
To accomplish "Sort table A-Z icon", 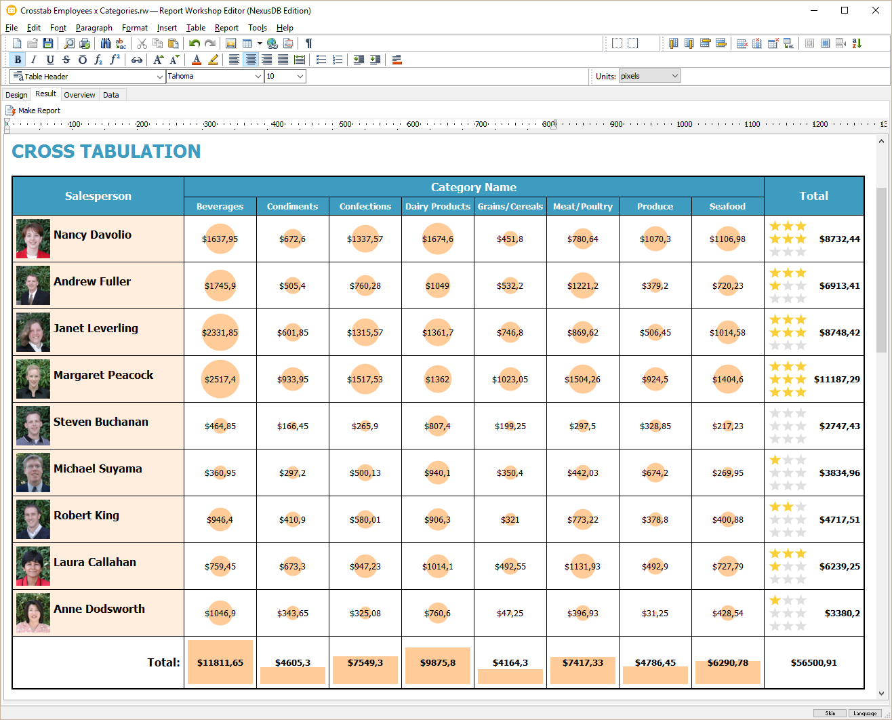I will coord(857,43).
